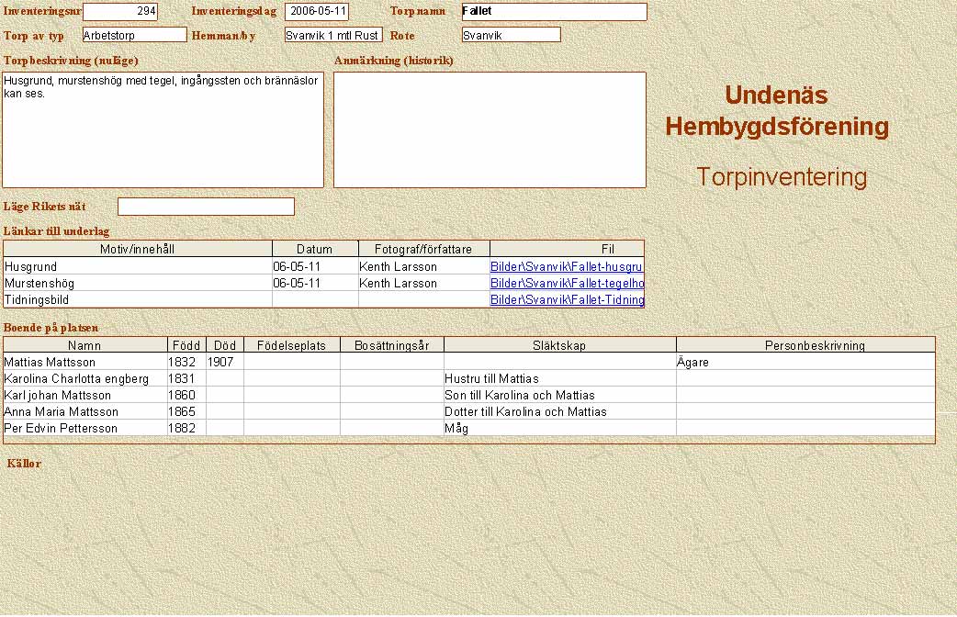Viewport: 957px width, 617px height.
Task: Open the Fallet-husgrund file link
Action: pyautogui.click(x=567, y=267)
